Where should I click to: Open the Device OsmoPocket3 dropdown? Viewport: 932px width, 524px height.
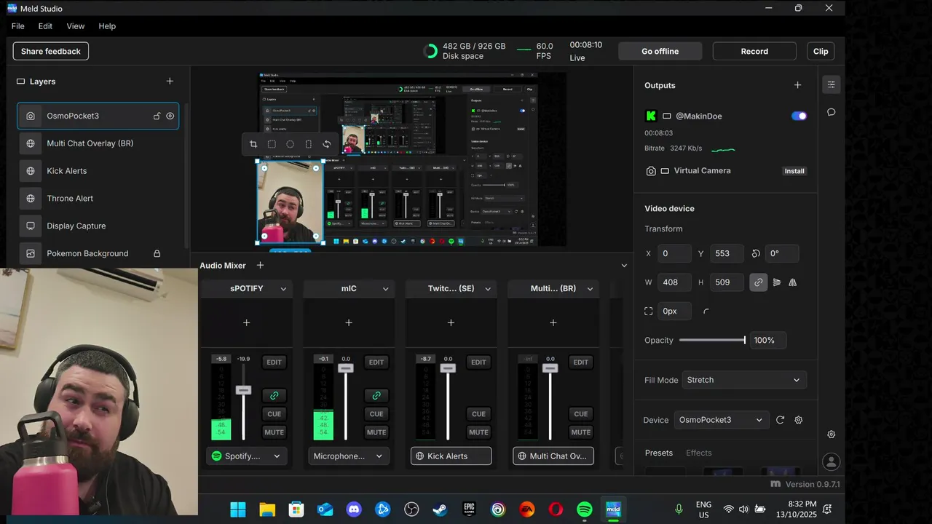coord(721,420)
